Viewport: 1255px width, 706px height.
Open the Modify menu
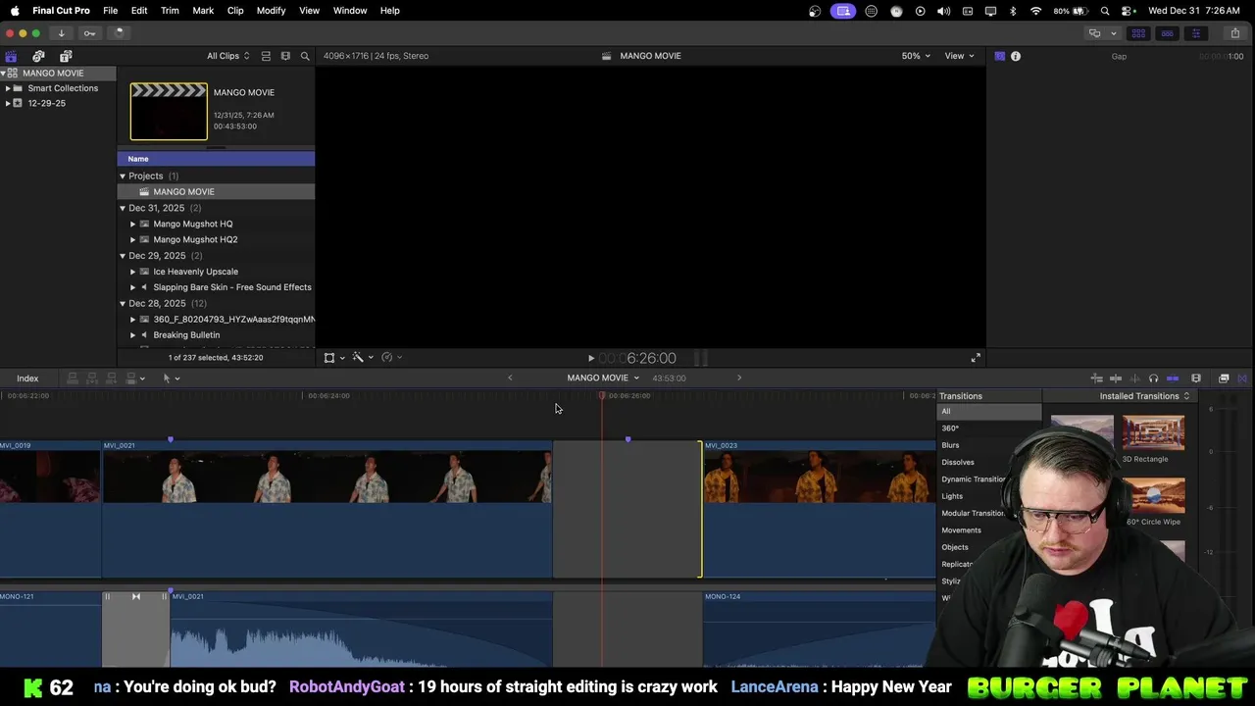pos(271,11)
